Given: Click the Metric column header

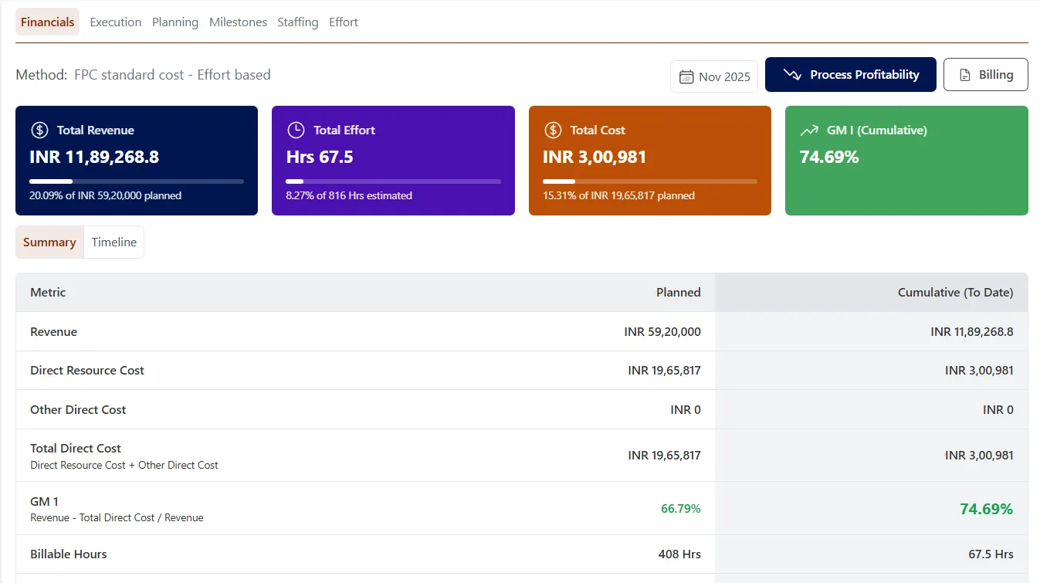Looking at the screenshot, I should pyautogui.click(x=48, y=292).
